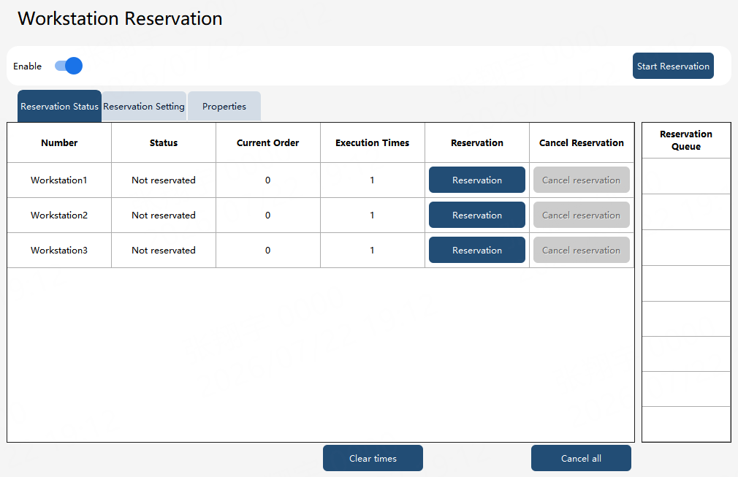
Task: Click the Start Reservation button
Action: (x=673, y=66)
